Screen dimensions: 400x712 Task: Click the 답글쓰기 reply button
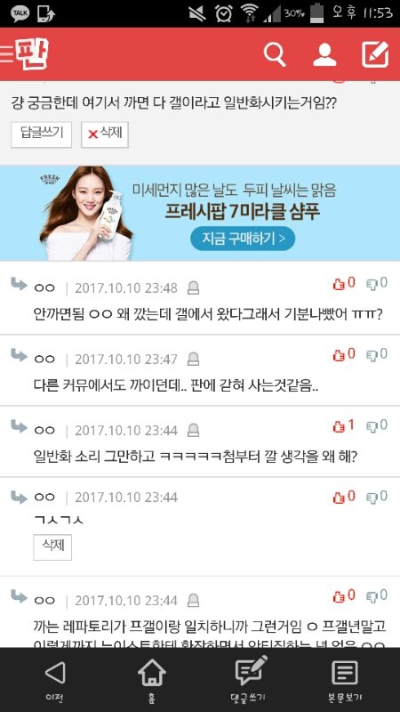click(x=41, y=134)
